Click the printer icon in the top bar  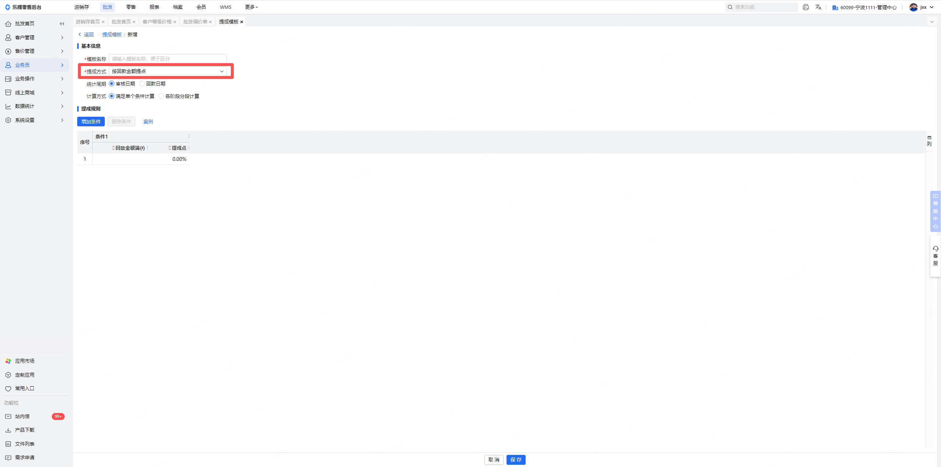point(806,7)
